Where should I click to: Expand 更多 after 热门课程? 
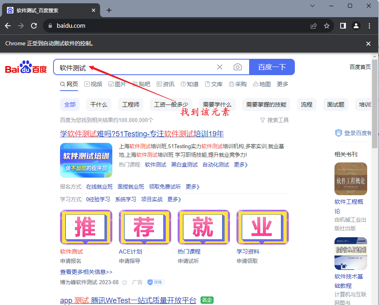tap(241, 165)
